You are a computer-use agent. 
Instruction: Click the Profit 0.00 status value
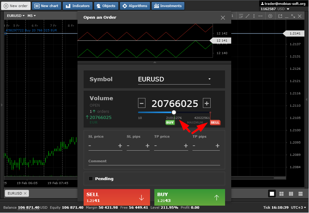[x=195, y=207]
